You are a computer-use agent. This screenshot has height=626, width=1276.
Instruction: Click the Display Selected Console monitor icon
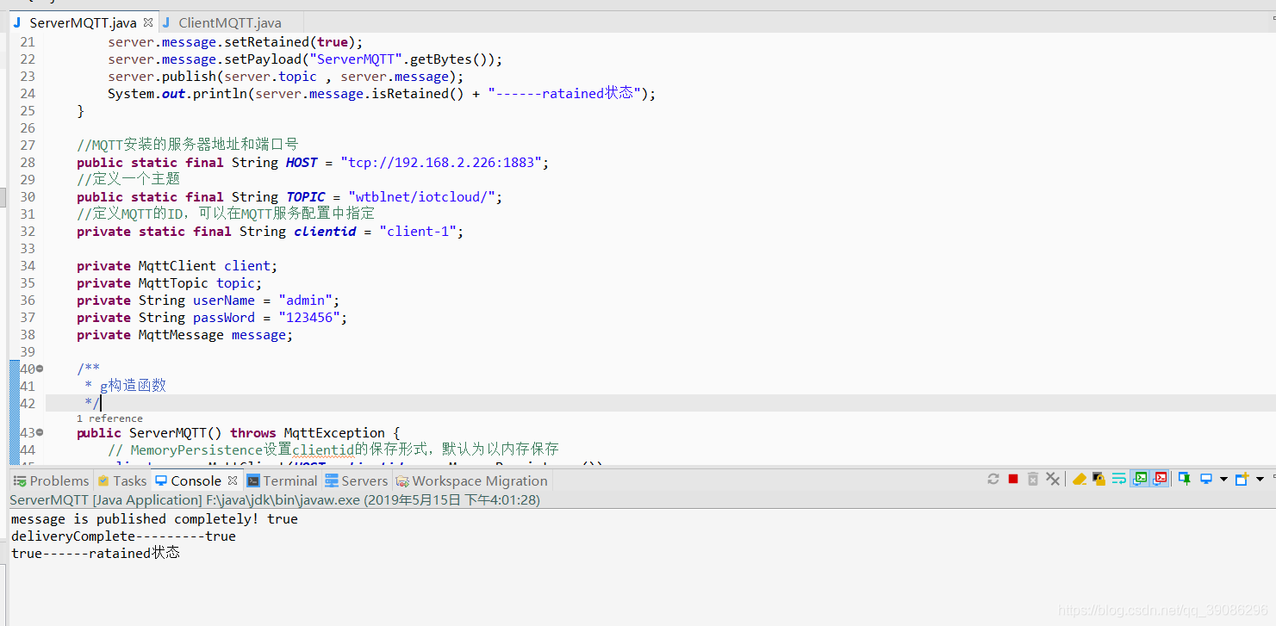tap(1206, 479)
